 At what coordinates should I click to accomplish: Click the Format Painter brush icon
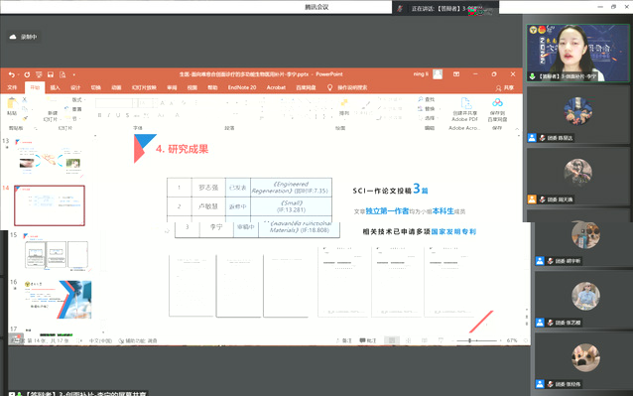25,119
